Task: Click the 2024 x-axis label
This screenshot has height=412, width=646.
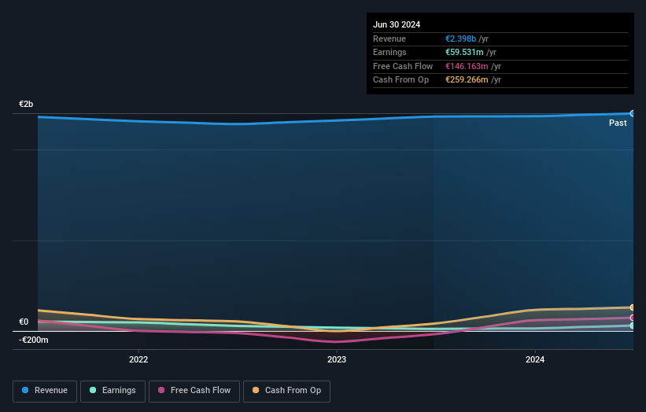Action: coord(535,360)
